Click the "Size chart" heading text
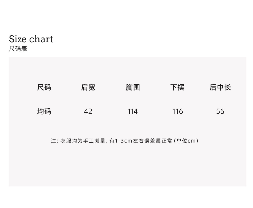 [31, 39]
